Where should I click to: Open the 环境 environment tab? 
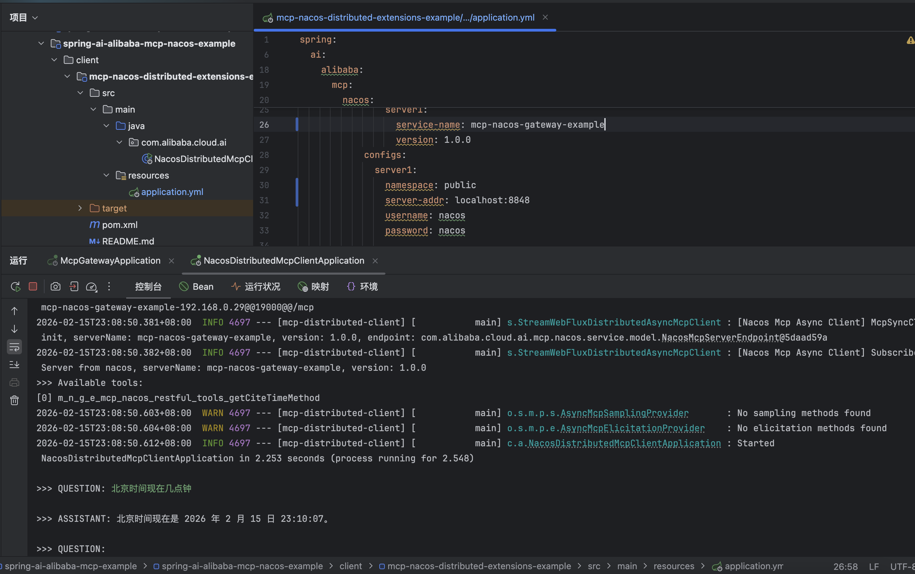(362, 287)
